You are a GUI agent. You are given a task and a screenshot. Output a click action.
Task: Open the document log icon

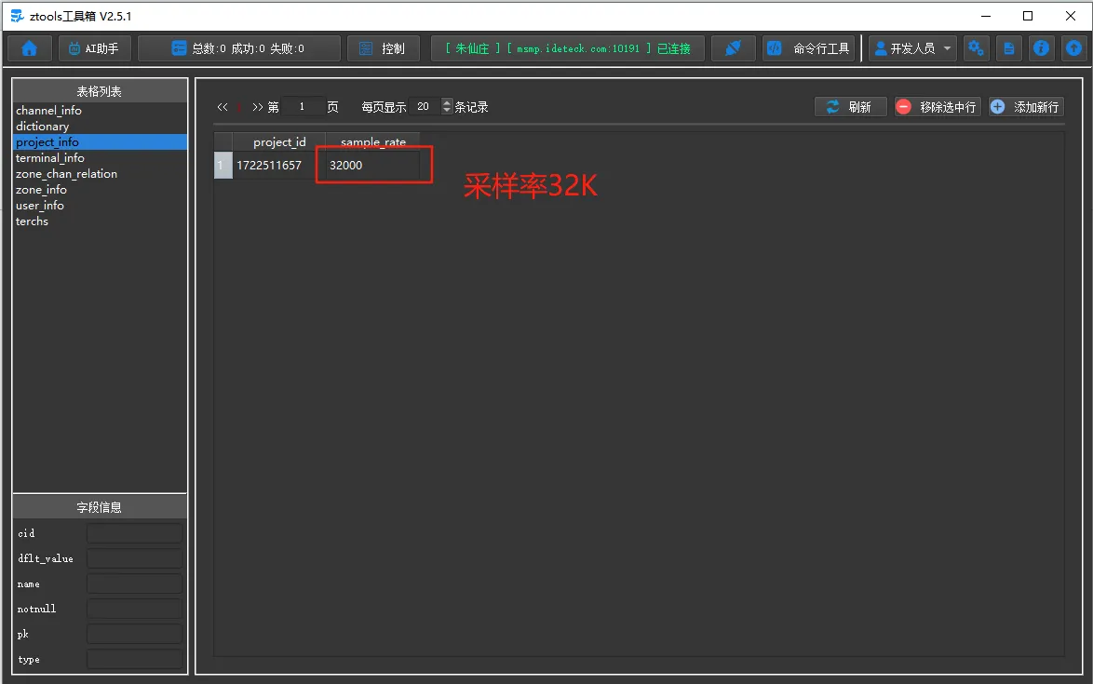(x=1008, y=47)
